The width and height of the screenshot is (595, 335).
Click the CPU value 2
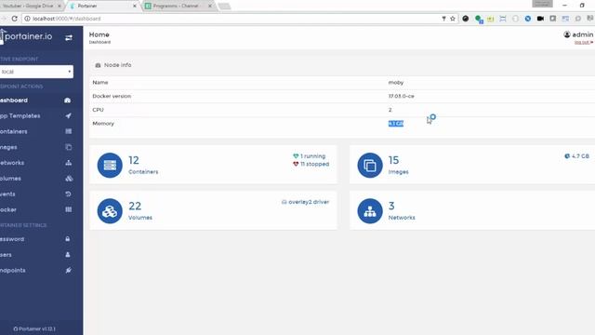coord(390,110)
